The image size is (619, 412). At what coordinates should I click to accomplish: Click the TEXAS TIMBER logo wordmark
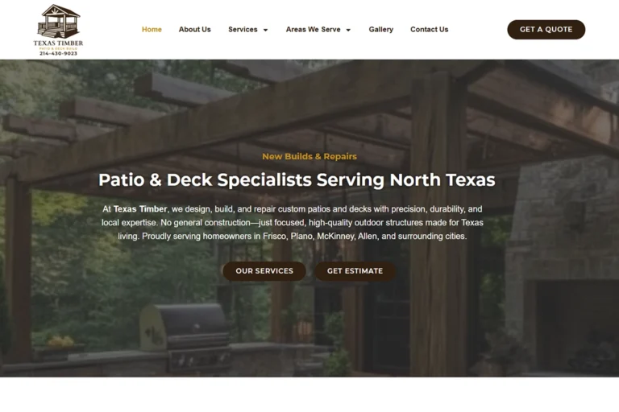[x=58, y=43]
